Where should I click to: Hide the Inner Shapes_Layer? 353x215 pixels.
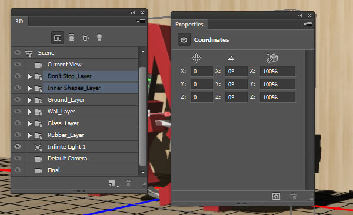tap(18, 88)
